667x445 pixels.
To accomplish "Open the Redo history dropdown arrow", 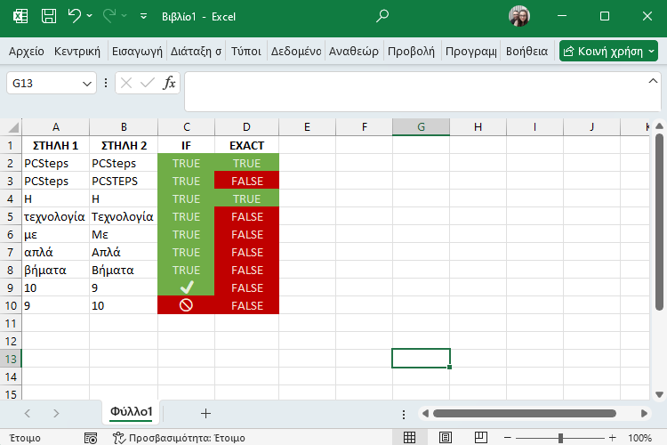I will tap(125, 16).
